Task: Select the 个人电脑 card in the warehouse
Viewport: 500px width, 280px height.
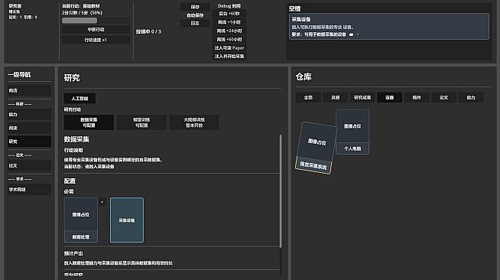Action: click(352, 132)
